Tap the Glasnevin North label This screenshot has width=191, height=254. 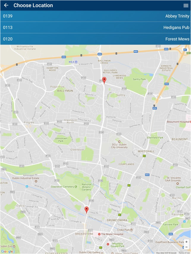[70, 121]
